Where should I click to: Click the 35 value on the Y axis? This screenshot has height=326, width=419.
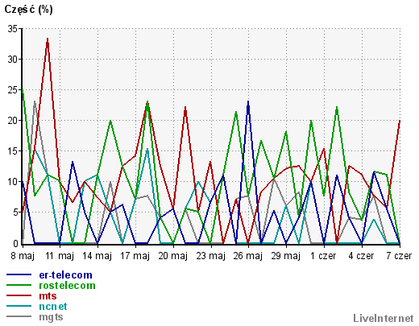(x=13, y=28)
